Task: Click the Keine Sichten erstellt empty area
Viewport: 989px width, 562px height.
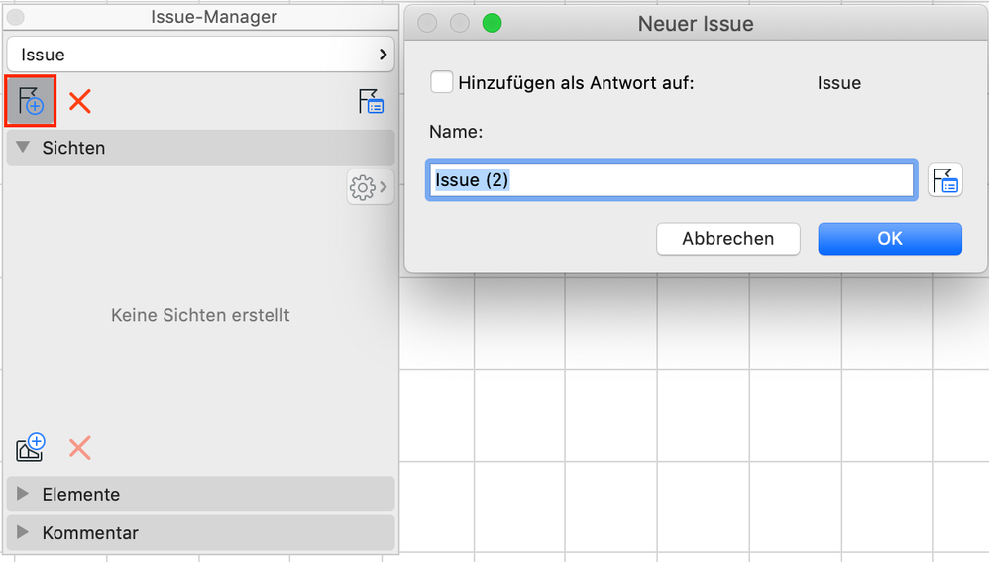Action: 200,315
